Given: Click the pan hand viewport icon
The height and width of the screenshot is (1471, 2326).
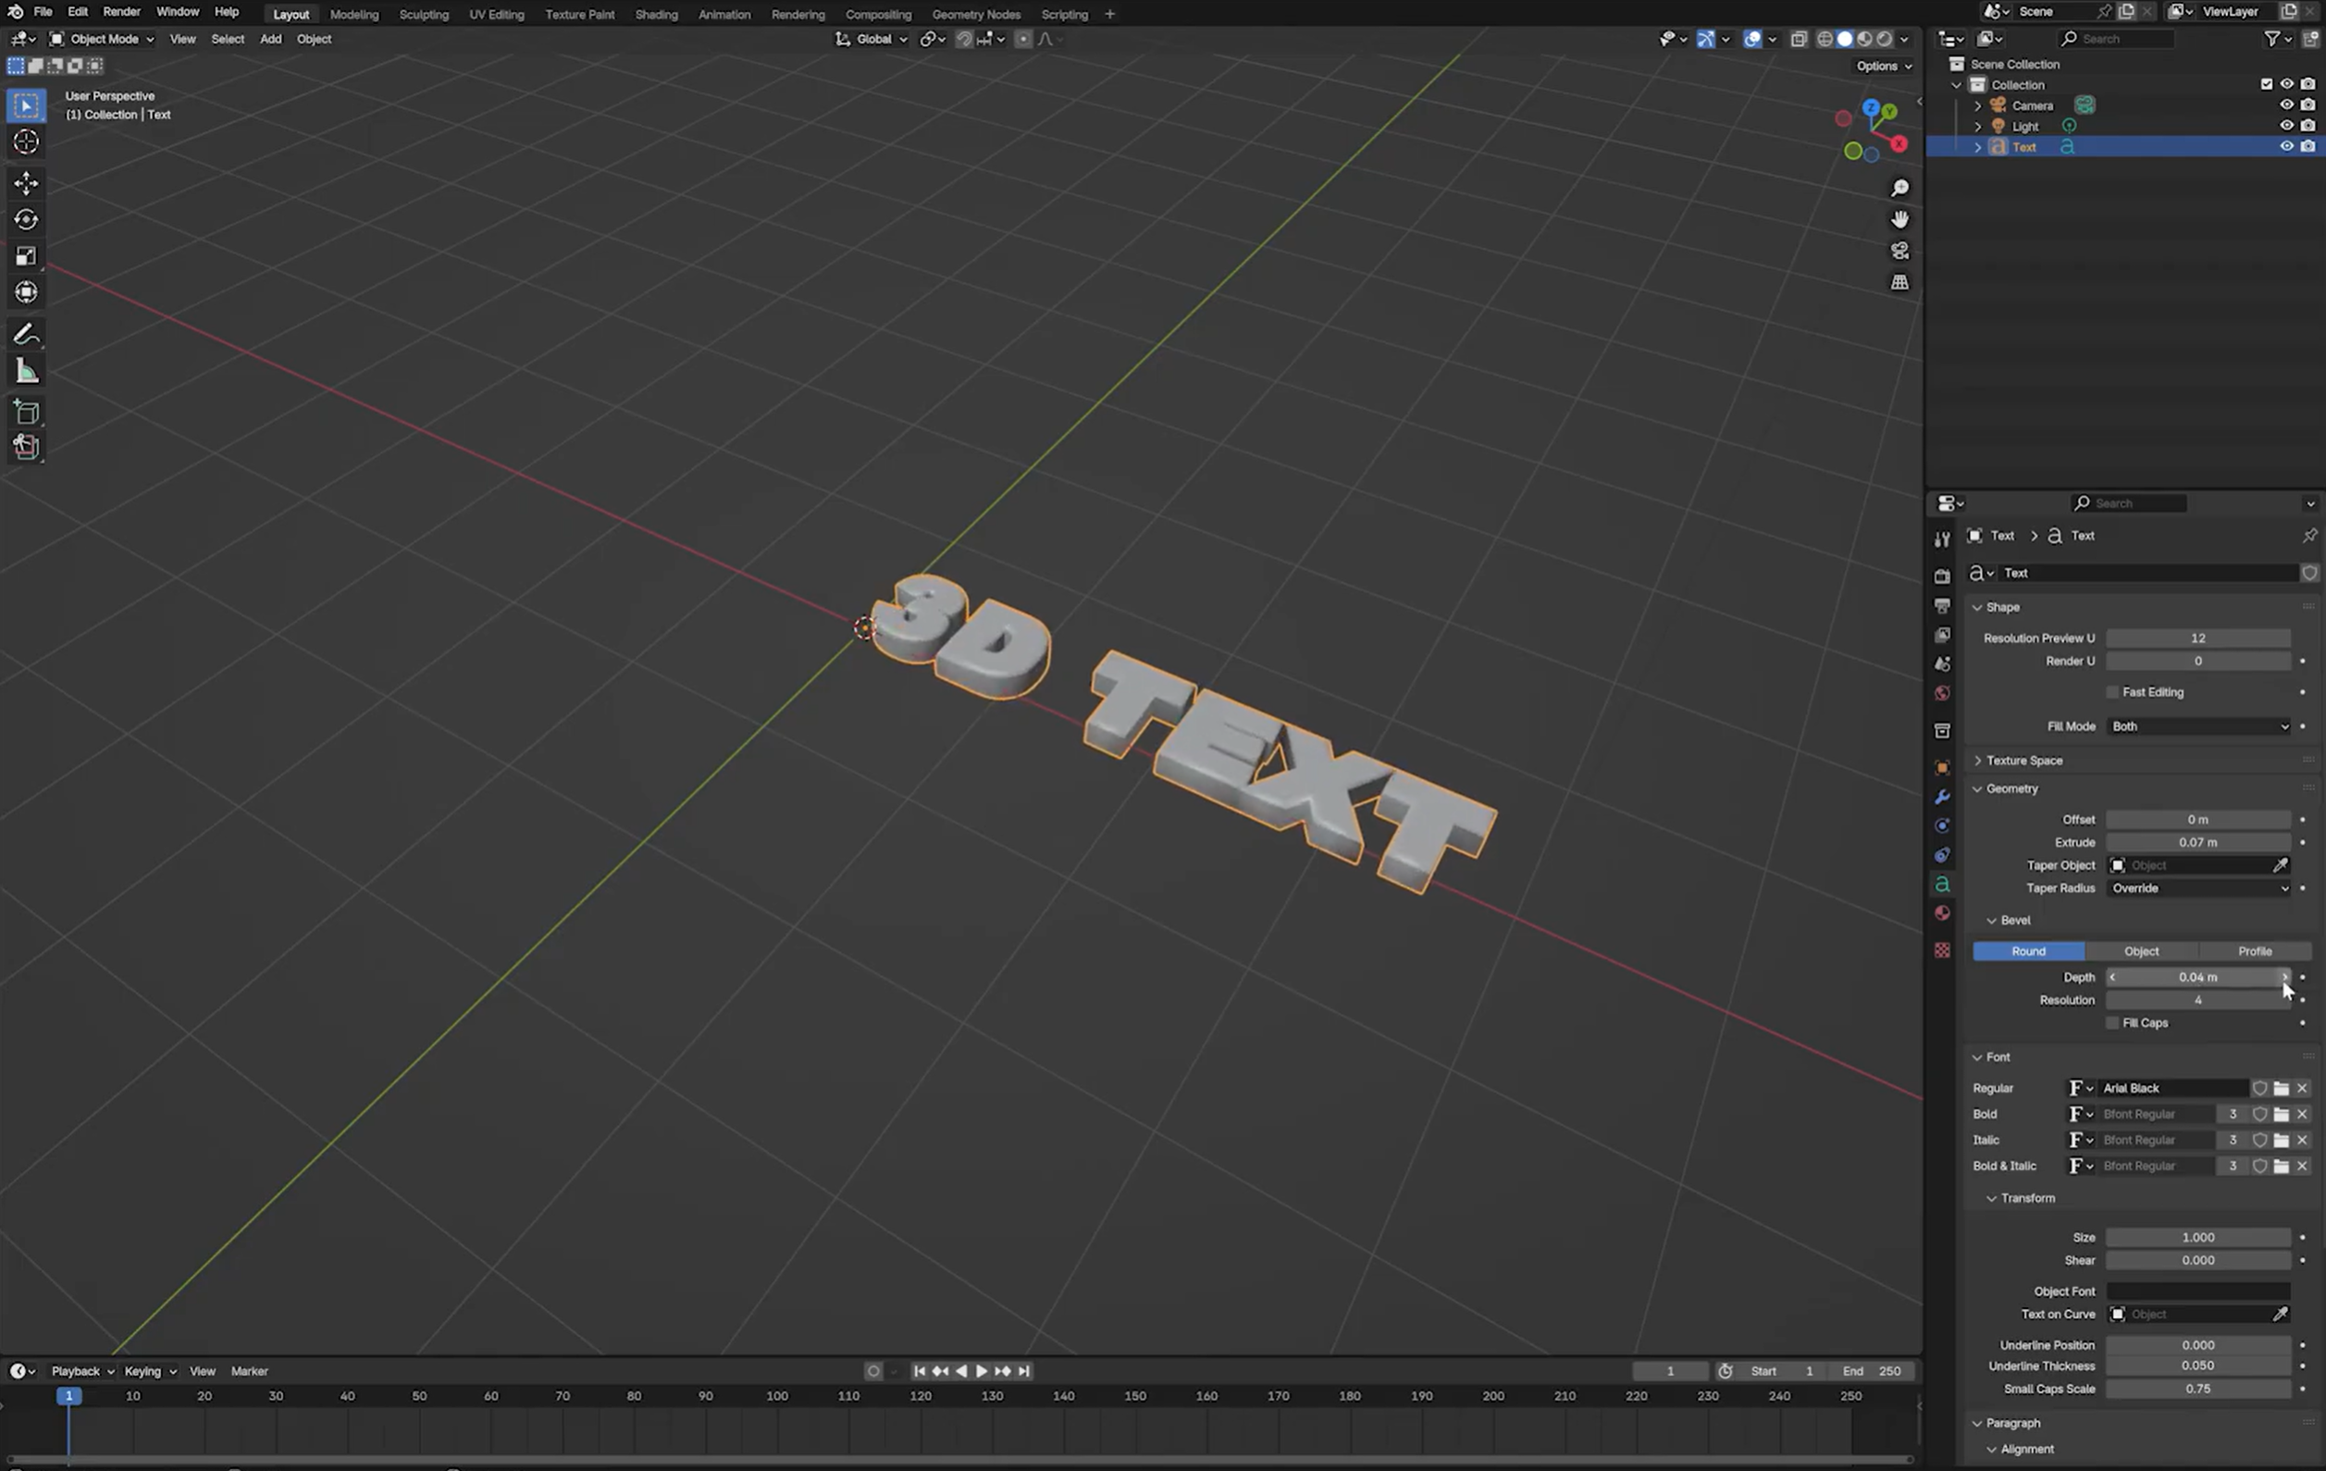Looking at the screenshot, I should [x=1899, y=219].
